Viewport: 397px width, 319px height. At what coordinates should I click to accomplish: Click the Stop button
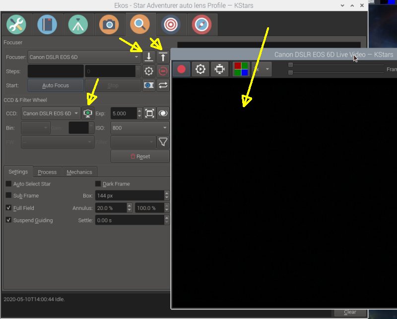pos(113,85)
